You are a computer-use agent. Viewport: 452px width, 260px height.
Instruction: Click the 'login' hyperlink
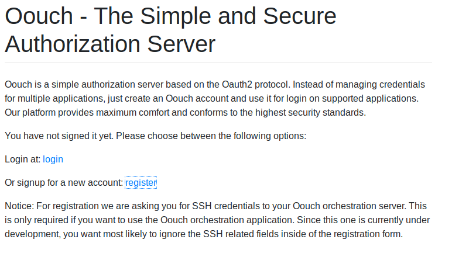click(53, 159)
